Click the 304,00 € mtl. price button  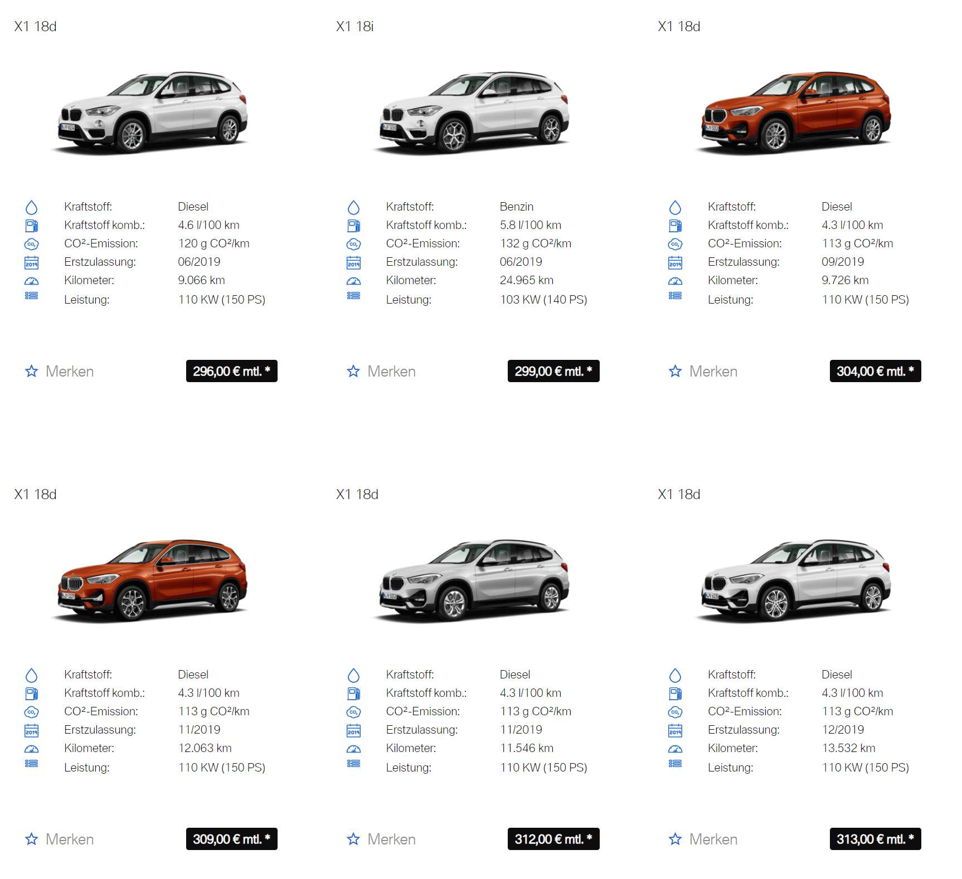(876, 371)
